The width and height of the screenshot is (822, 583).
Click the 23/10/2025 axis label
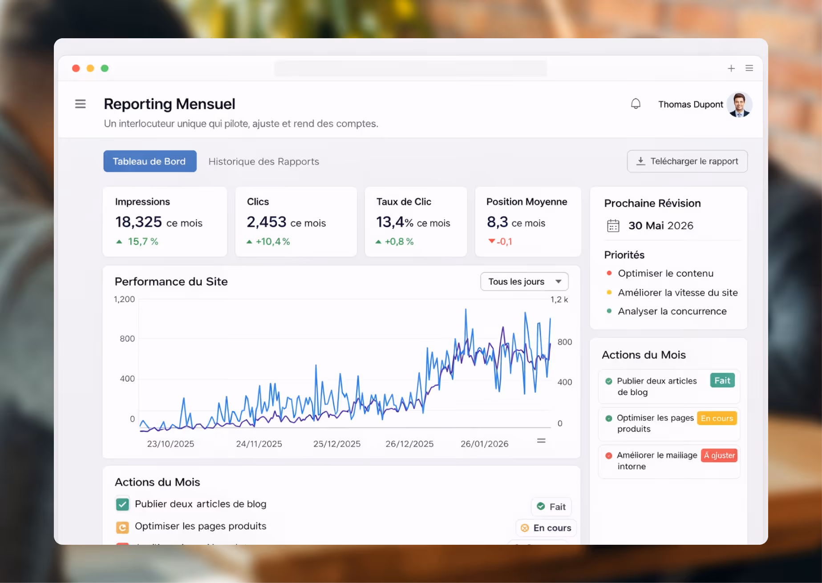tap(170, 444)
